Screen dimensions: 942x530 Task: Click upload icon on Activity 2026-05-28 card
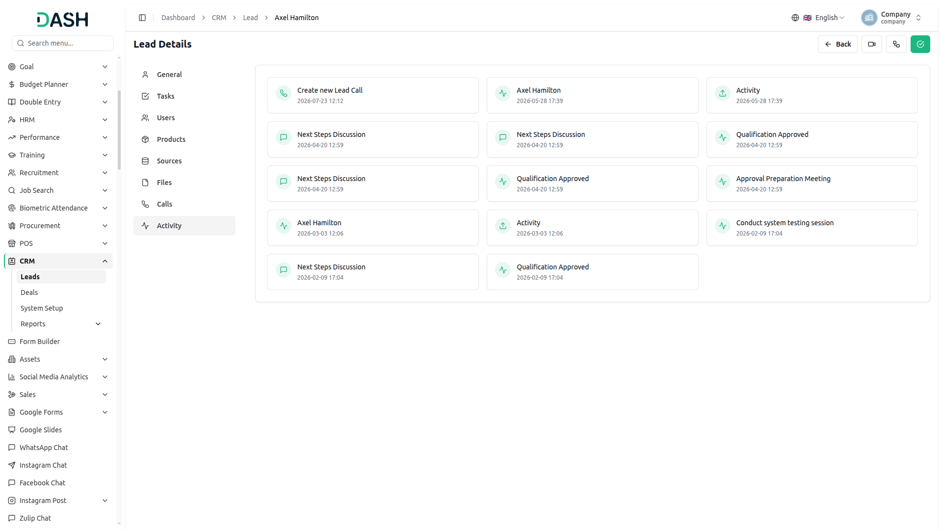(x=723, y=93)
